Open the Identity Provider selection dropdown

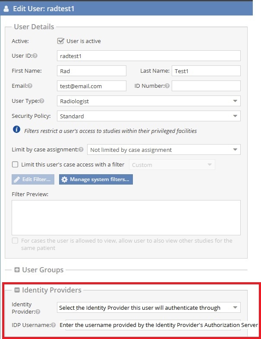point(149,308)
